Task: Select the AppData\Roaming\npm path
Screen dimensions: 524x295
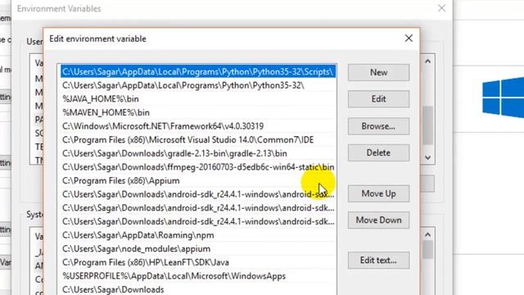Action: 198,235
